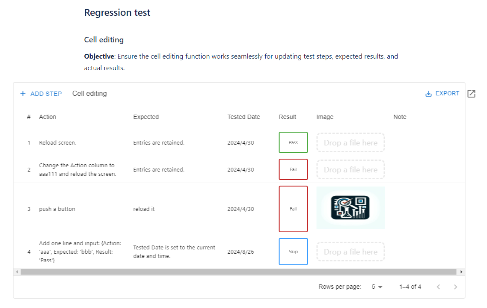
Task: Open the dropdown arrow beside the 5
Action: click(x=380, y=287)
